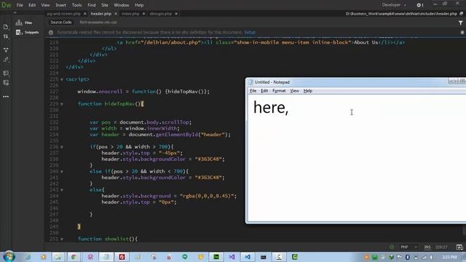
Task: Open the three-dots customize toolbar icon
Action: tap(6, 97)
